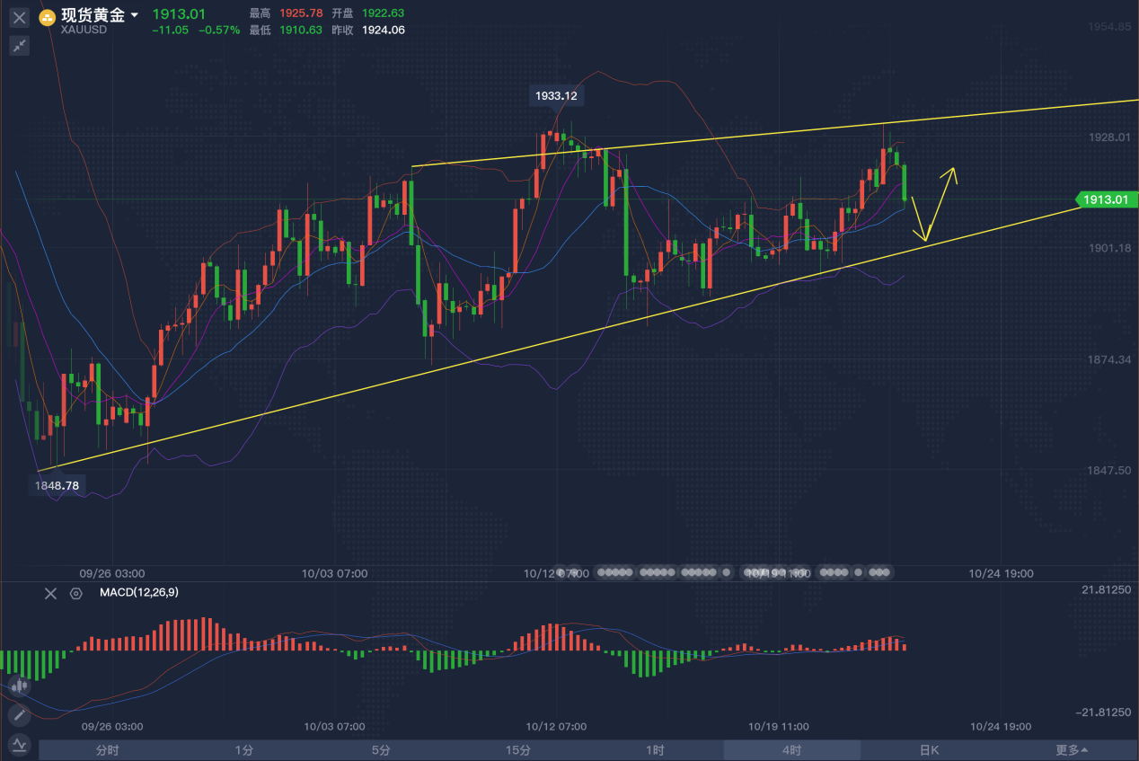Image resolution: width=1139 pixels, height=761 pixels.
Task: Open MACD indicator settings hexagon icon
Action: 76,593
